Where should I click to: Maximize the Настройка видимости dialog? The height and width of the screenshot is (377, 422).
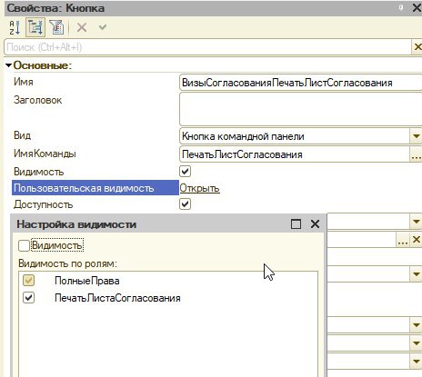click(x=296, y=224)
